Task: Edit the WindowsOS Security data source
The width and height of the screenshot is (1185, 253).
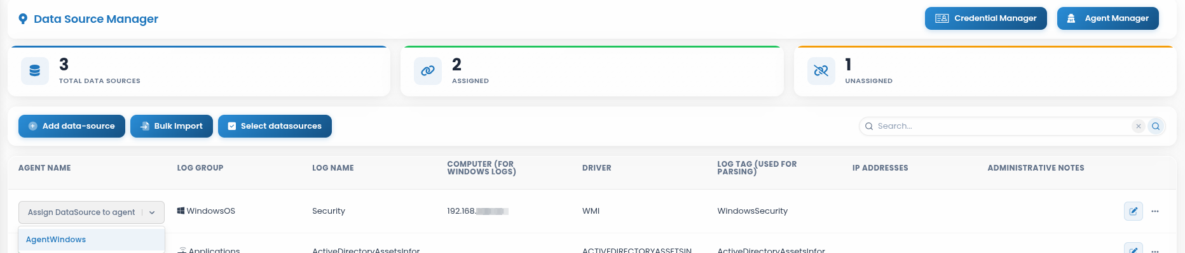Action: (x=1133, y=211)
